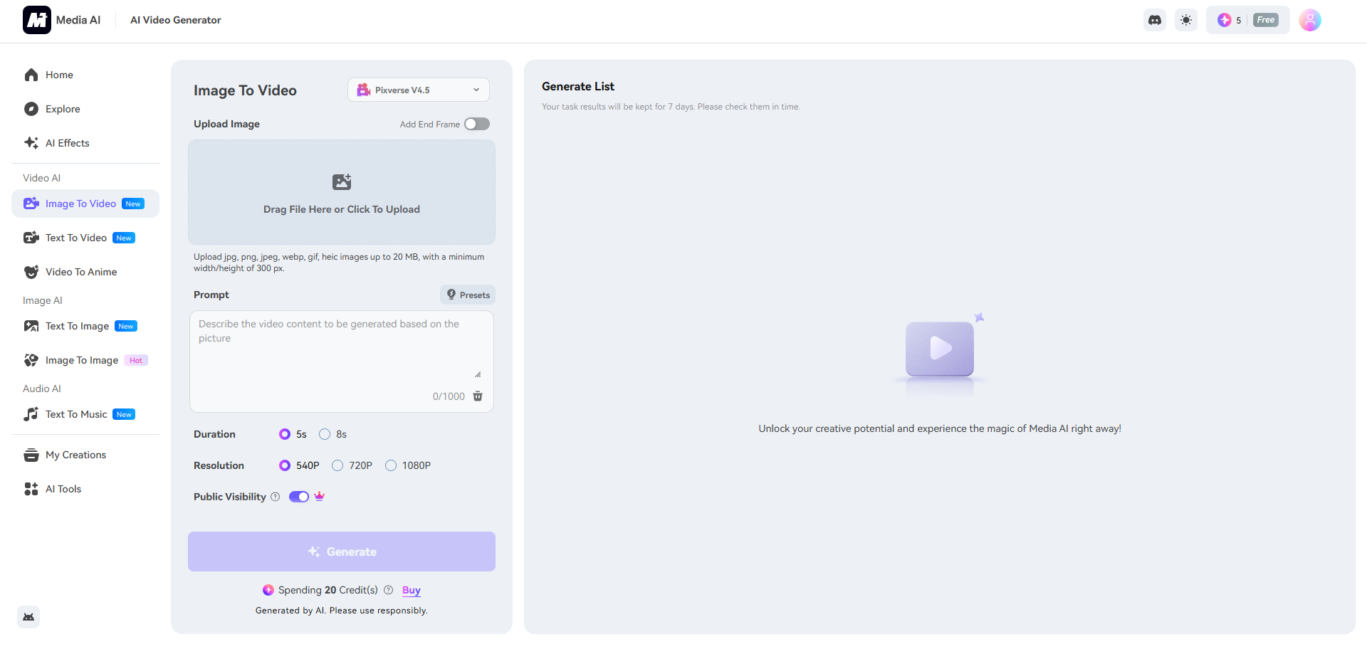
Task: Click the Explore compass icon
Action: click(x=31, y=109)
